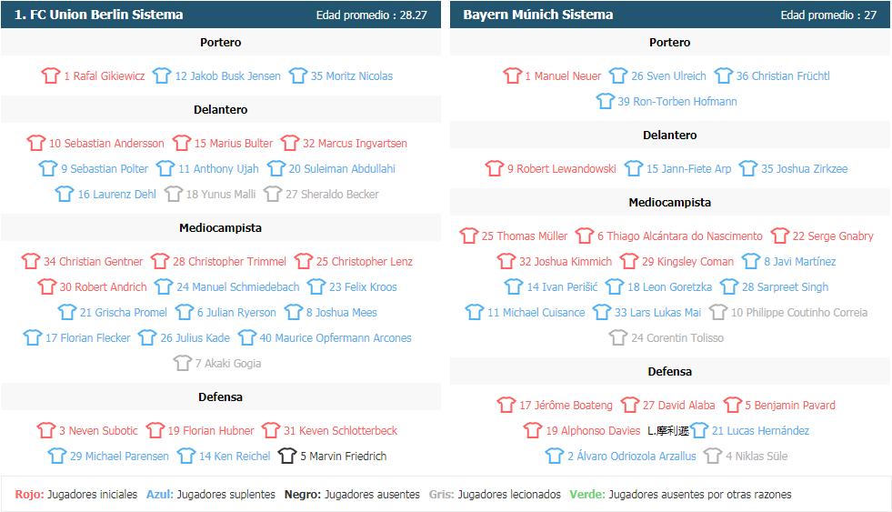The image size is (892, 512).
Task: Select Joshua Zirkzee player name
Action: (805, 169)
